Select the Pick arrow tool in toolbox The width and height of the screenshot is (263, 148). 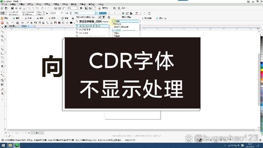click(2, 27)
